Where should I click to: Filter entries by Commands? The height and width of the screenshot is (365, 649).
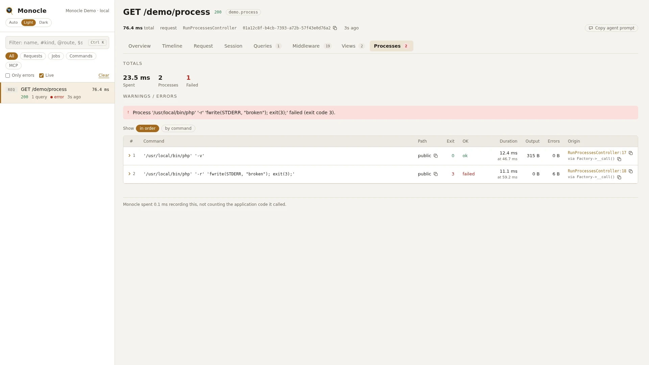coord(81,56)
